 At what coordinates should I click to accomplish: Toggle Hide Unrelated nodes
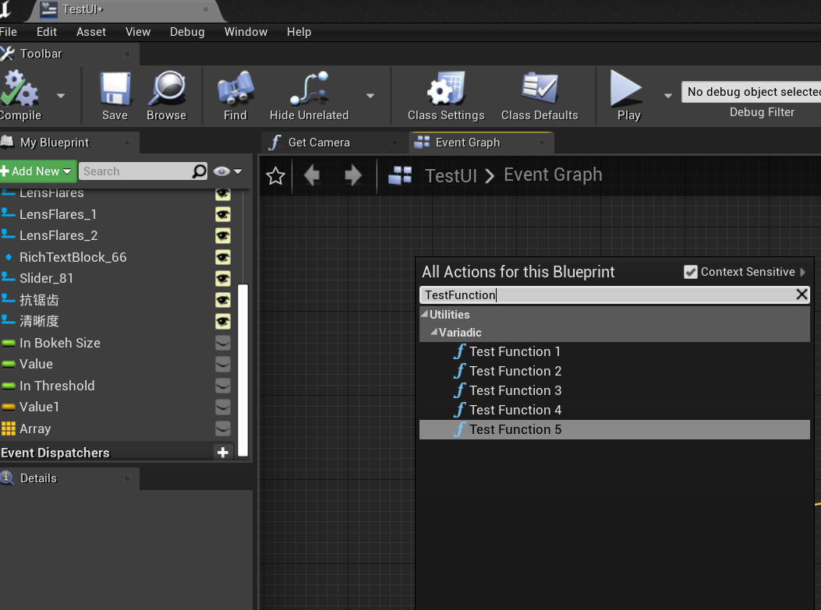point(309,96)
